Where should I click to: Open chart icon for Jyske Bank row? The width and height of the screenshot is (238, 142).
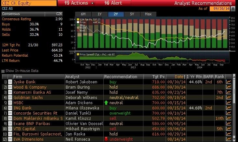(229, 82)
